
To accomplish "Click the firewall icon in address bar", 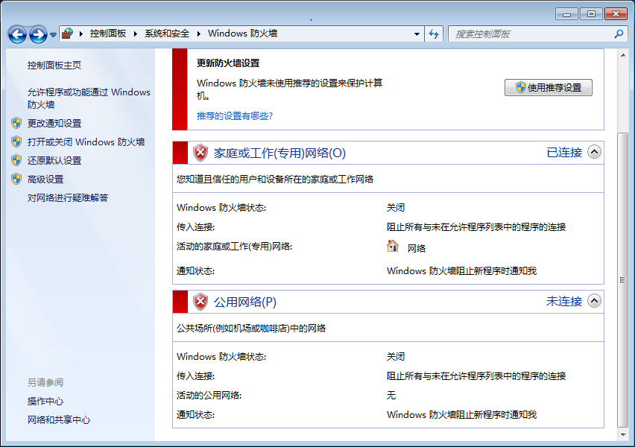I will click(68, 34).
